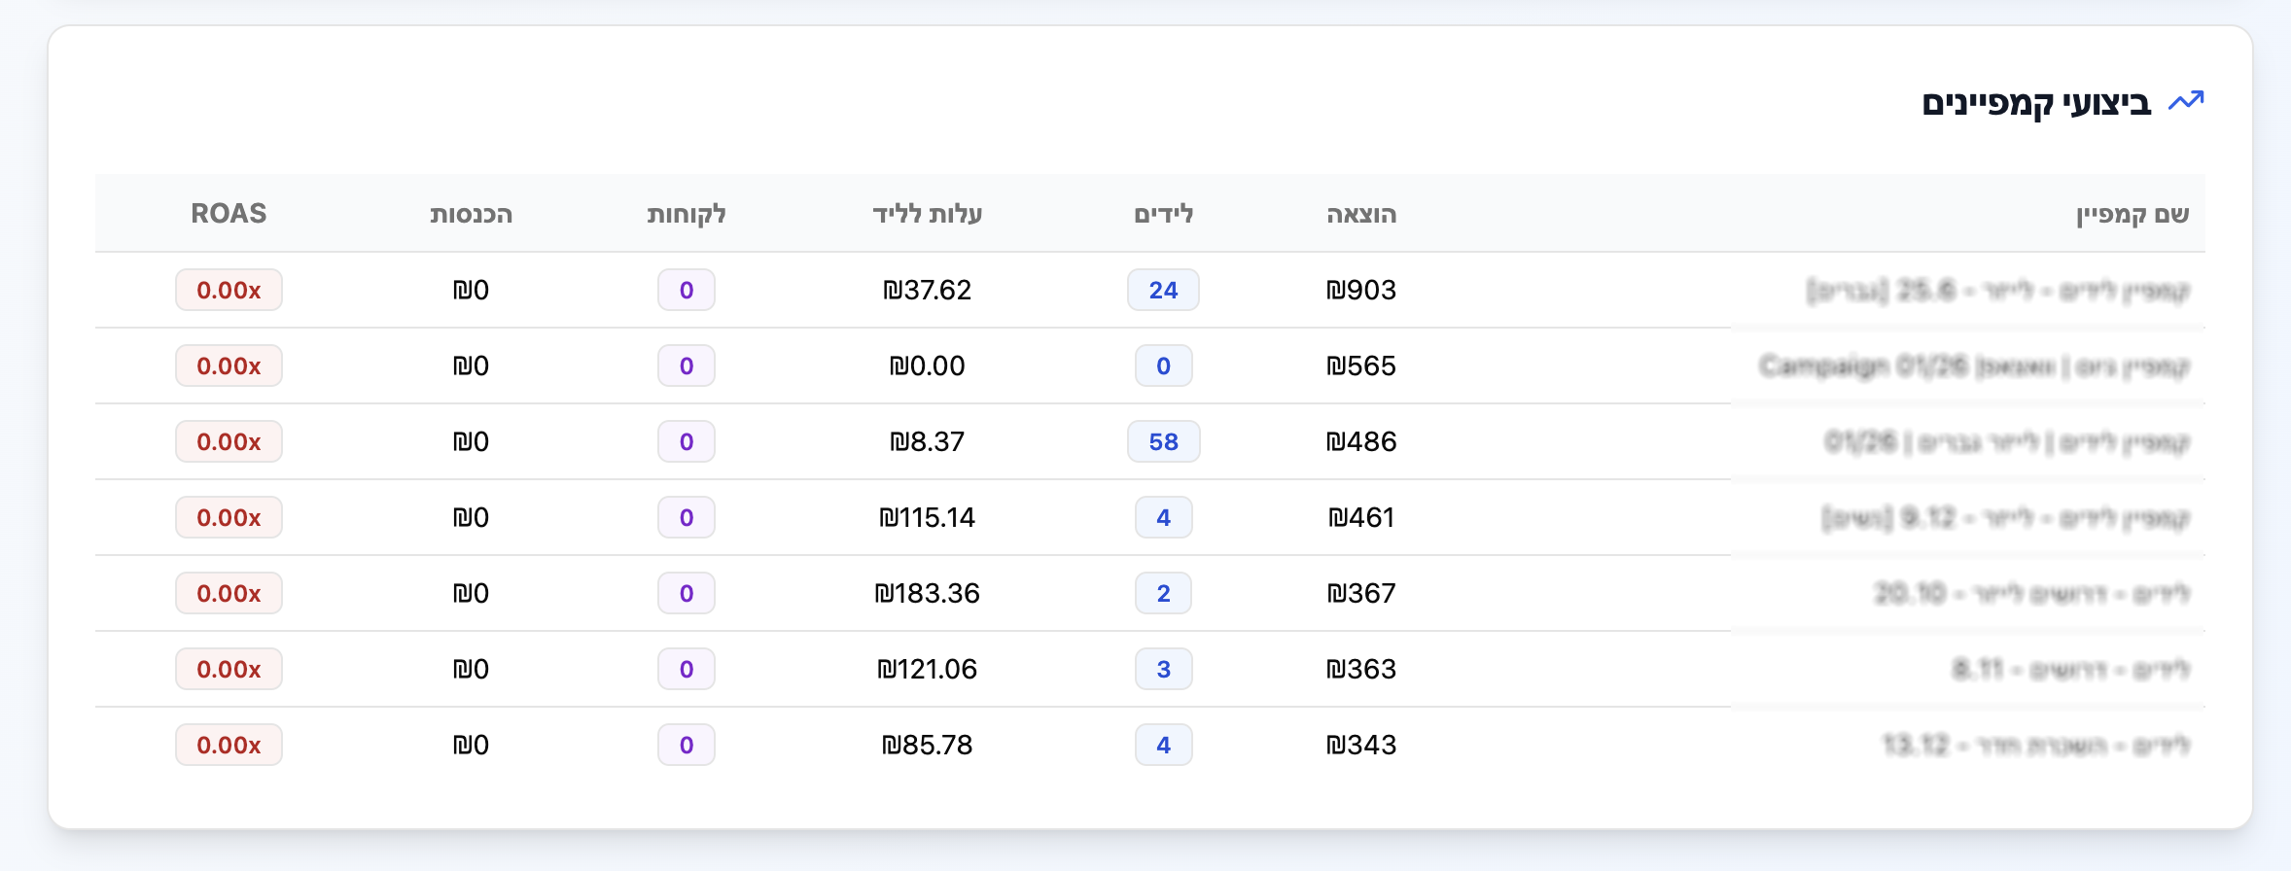Screen dimensions: 2291x871
Task: Click the ביצועי קמפיינים section title
Action: coord(2036,103)
